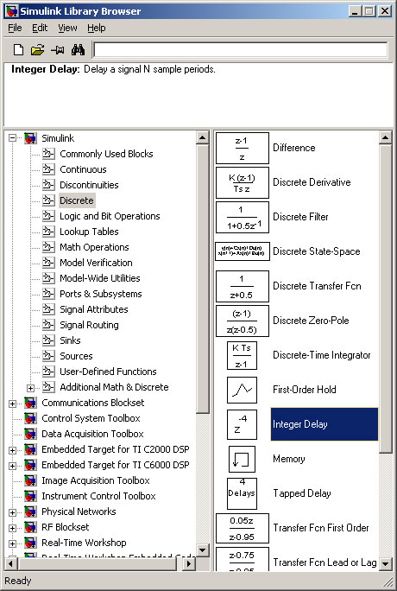Select the Discrete Transfer Fcn block icon
397x591 pixels.
(x=243, y=287)
